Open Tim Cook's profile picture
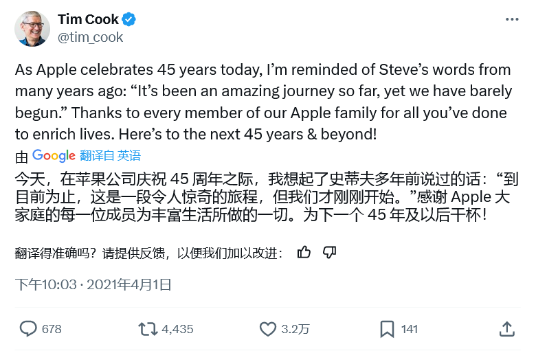Image resolution: width=536 pixels, height=351 pixels. (x=32, y=28)
